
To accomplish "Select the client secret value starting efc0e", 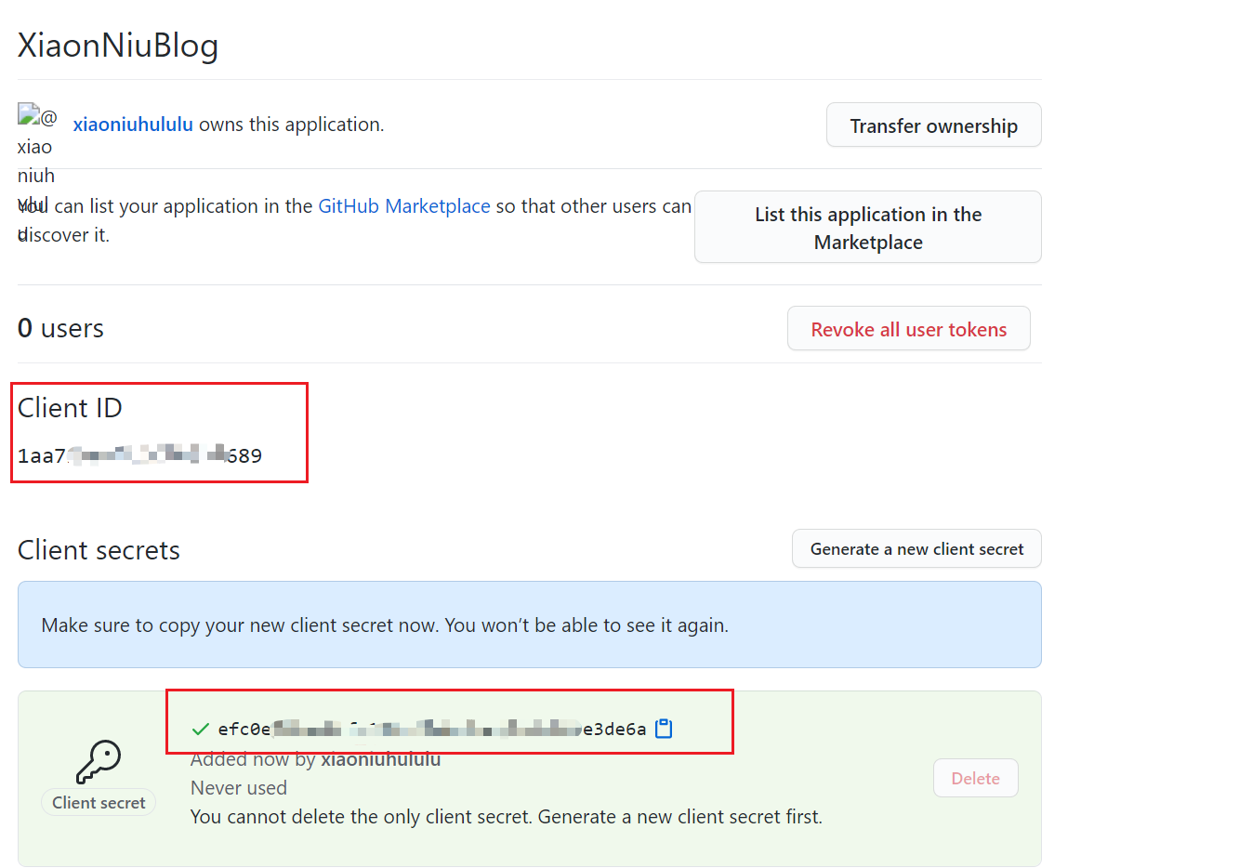I will pyautogui.click(x=431, y=729).
